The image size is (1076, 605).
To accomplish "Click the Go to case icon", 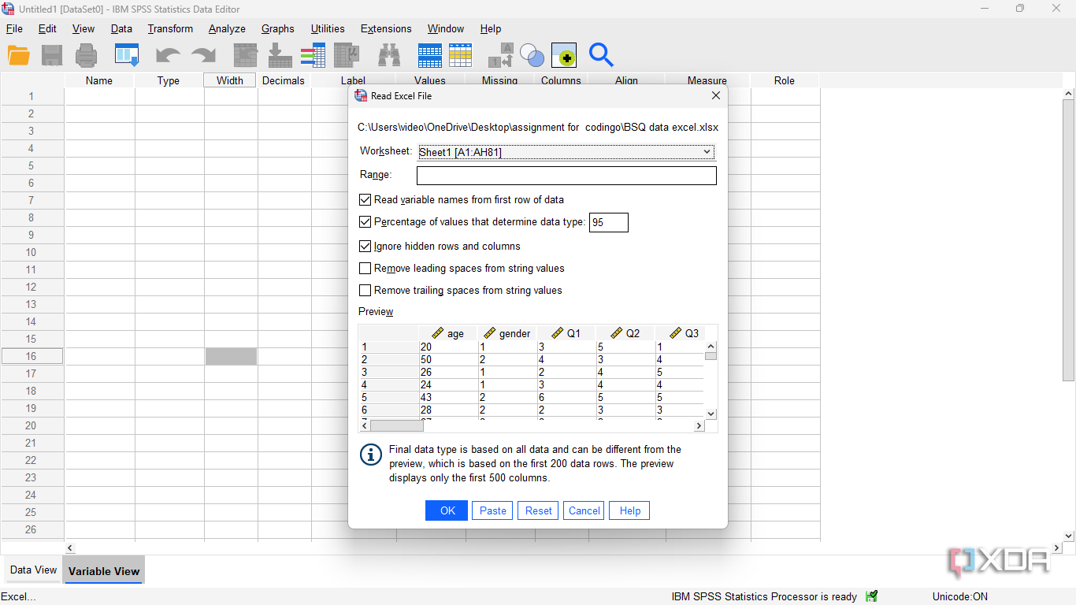I will pyautogui.click(x=246, y=55).
